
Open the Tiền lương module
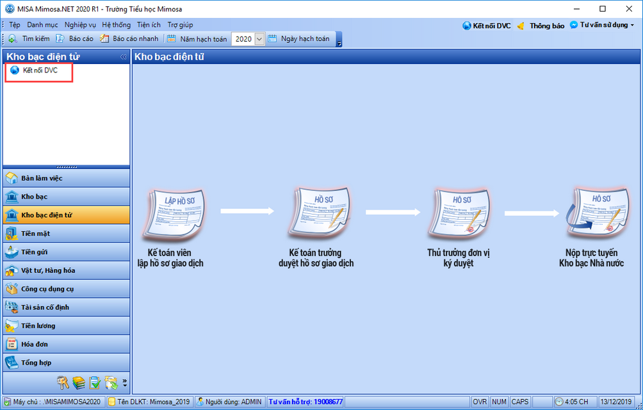[67, 326]
